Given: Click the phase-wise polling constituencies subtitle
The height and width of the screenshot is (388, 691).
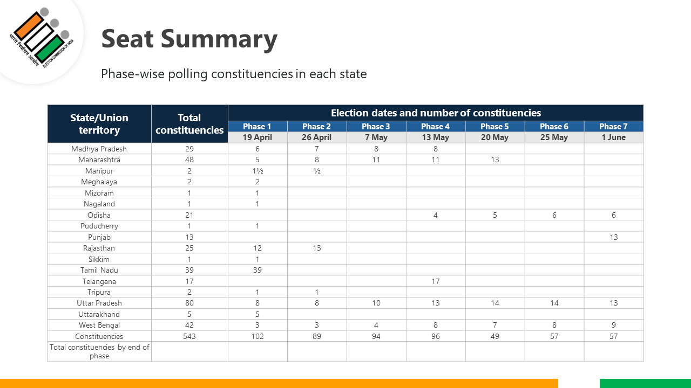Looking at the screenshot, I should [x=234, y=74].
